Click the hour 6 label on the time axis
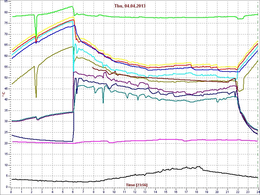This screenshot has width=260, height=195. tap(73, 192)
